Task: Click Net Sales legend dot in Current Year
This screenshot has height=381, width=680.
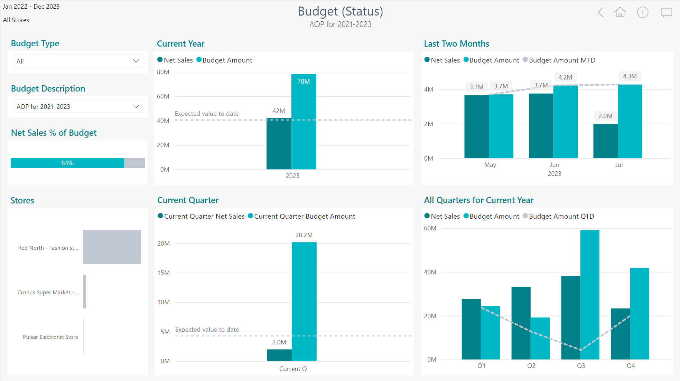Action: pyautogui.click(x=160, y=60)
